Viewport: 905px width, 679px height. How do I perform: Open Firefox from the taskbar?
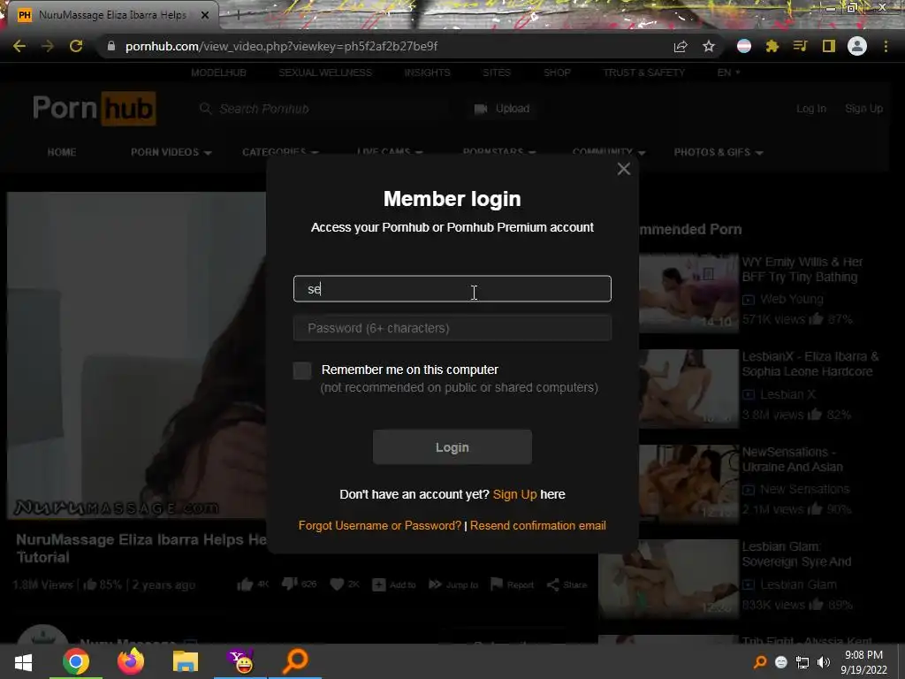tap(131, 661)
